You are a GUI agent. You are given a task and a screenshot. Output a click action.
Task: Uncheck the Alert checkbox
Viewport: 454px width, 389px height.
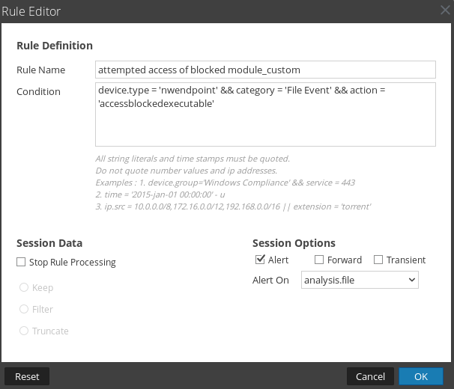click(260, 260)
